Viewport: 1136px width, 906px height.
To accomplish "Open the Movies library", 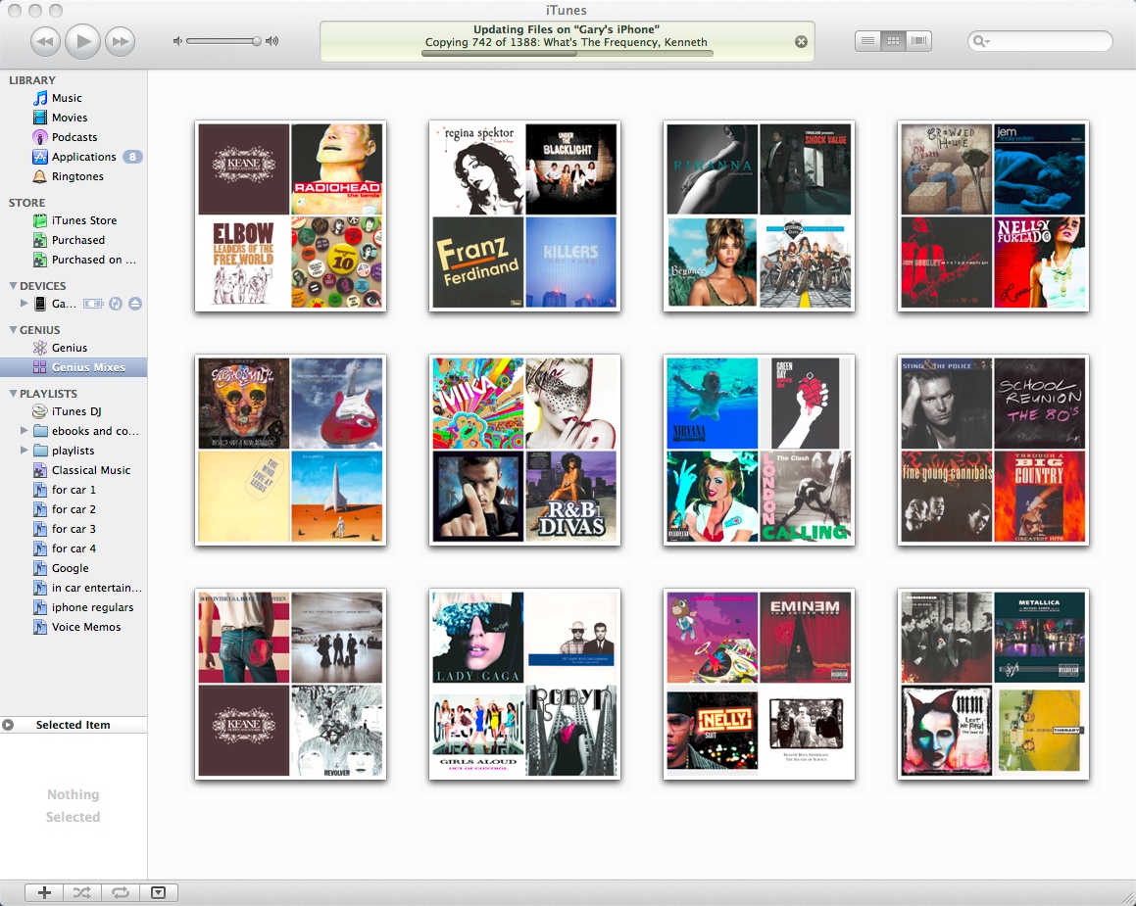I will click(x=69, y=118).
